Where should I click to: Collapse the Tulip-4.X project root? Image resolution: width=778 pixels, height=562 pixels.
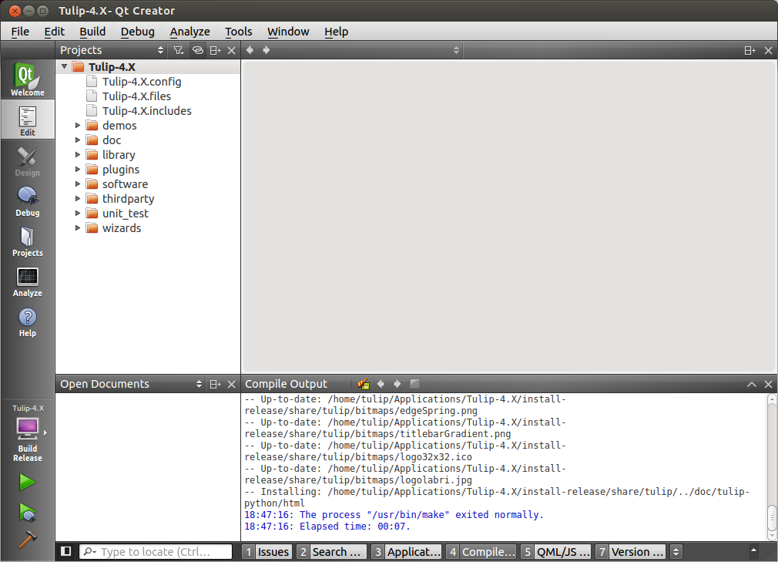pos(65,66)
